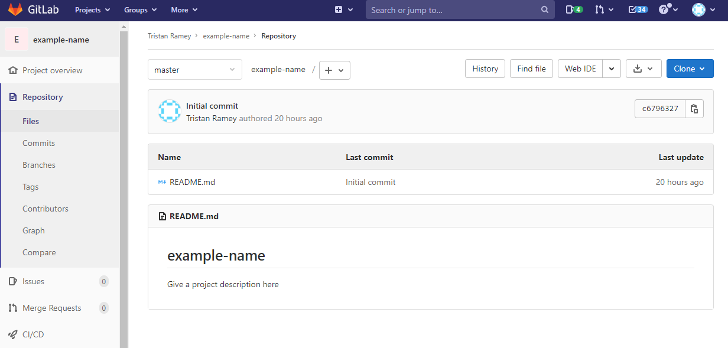728x348 pixels.
Task: Open the merge requests navbar icon
Action: (604, 10)
